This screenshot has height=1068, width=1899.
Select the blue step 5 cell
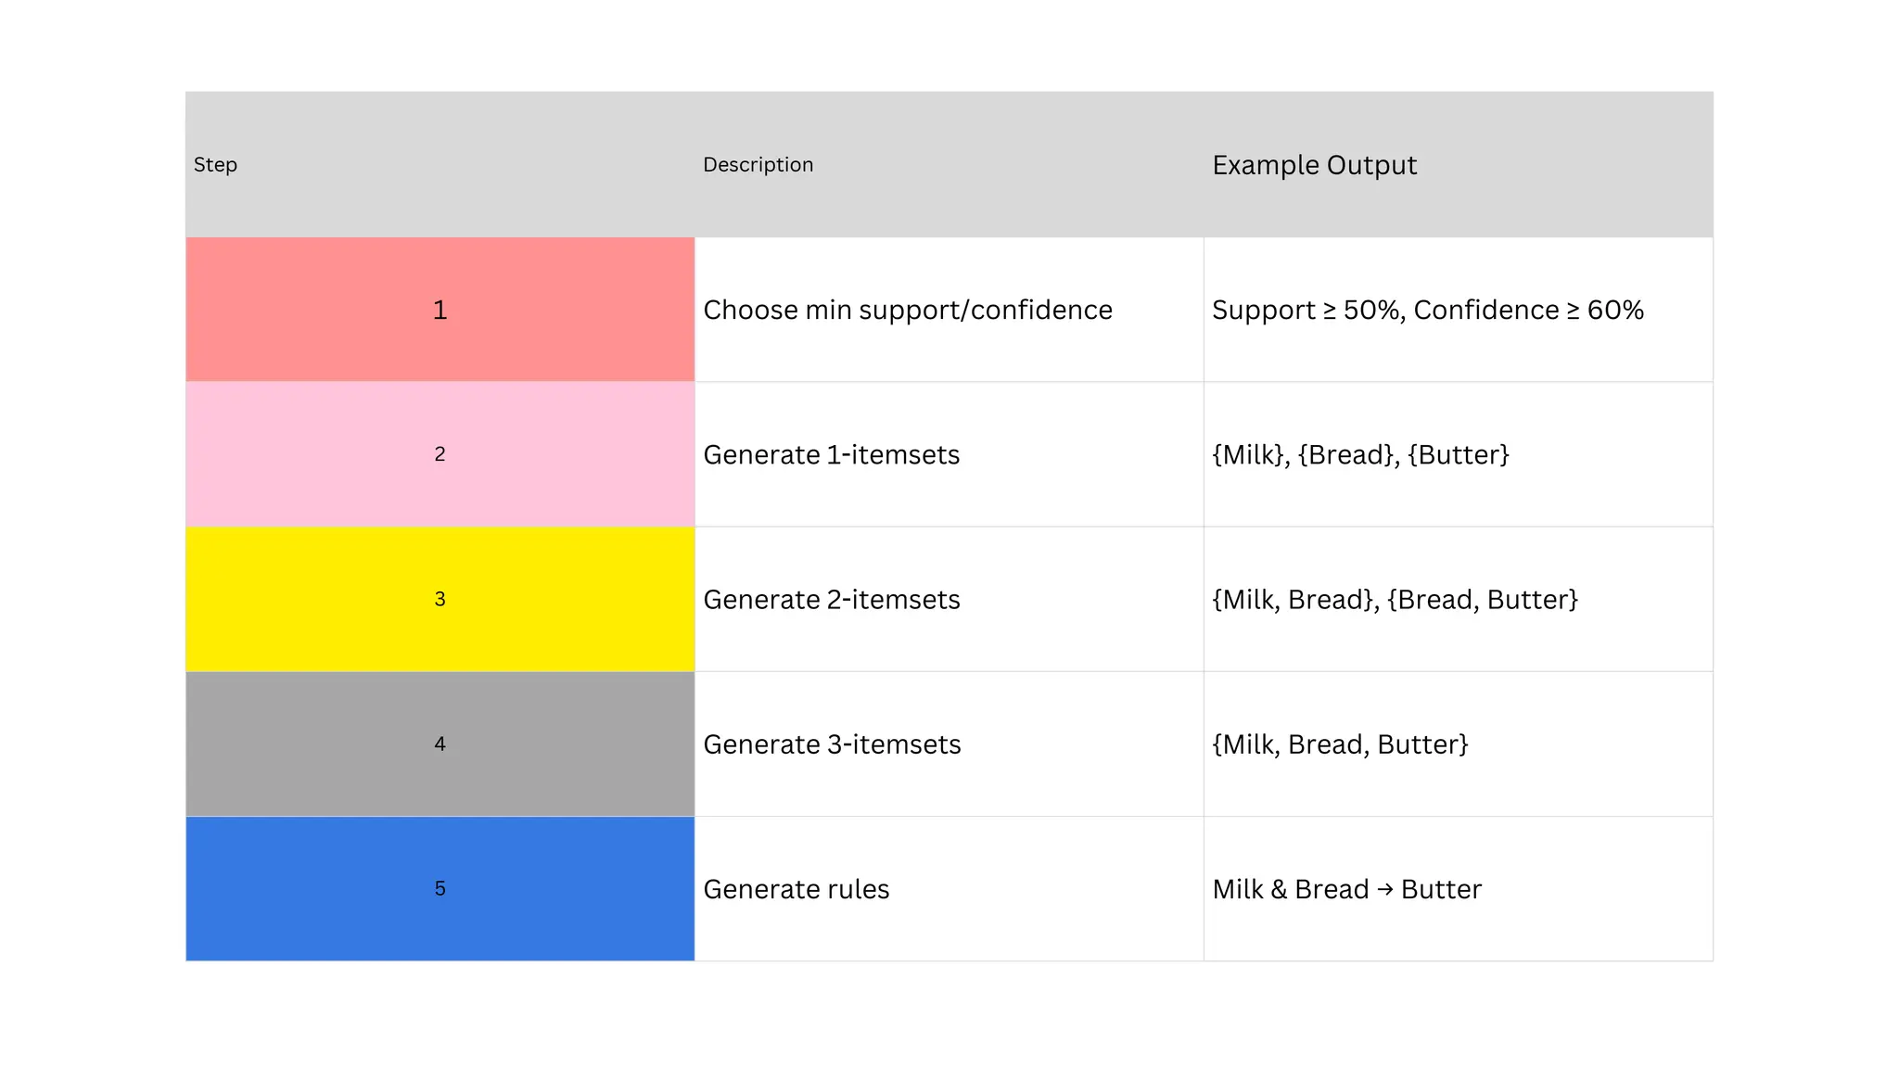click(440, 888)
